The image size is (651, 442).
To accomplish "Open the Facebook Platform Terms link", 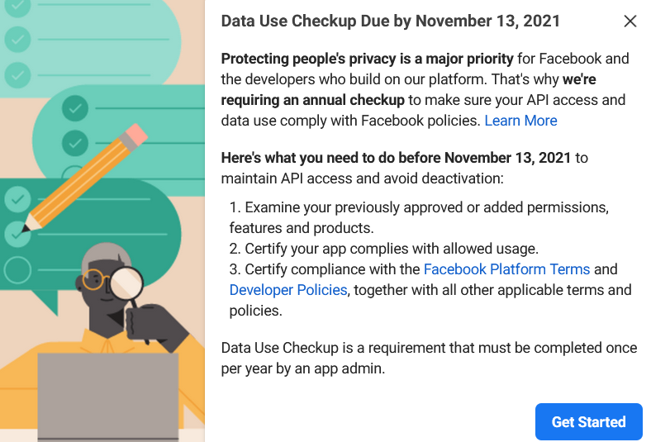I will pyautogui.click(x=506, y=269).
